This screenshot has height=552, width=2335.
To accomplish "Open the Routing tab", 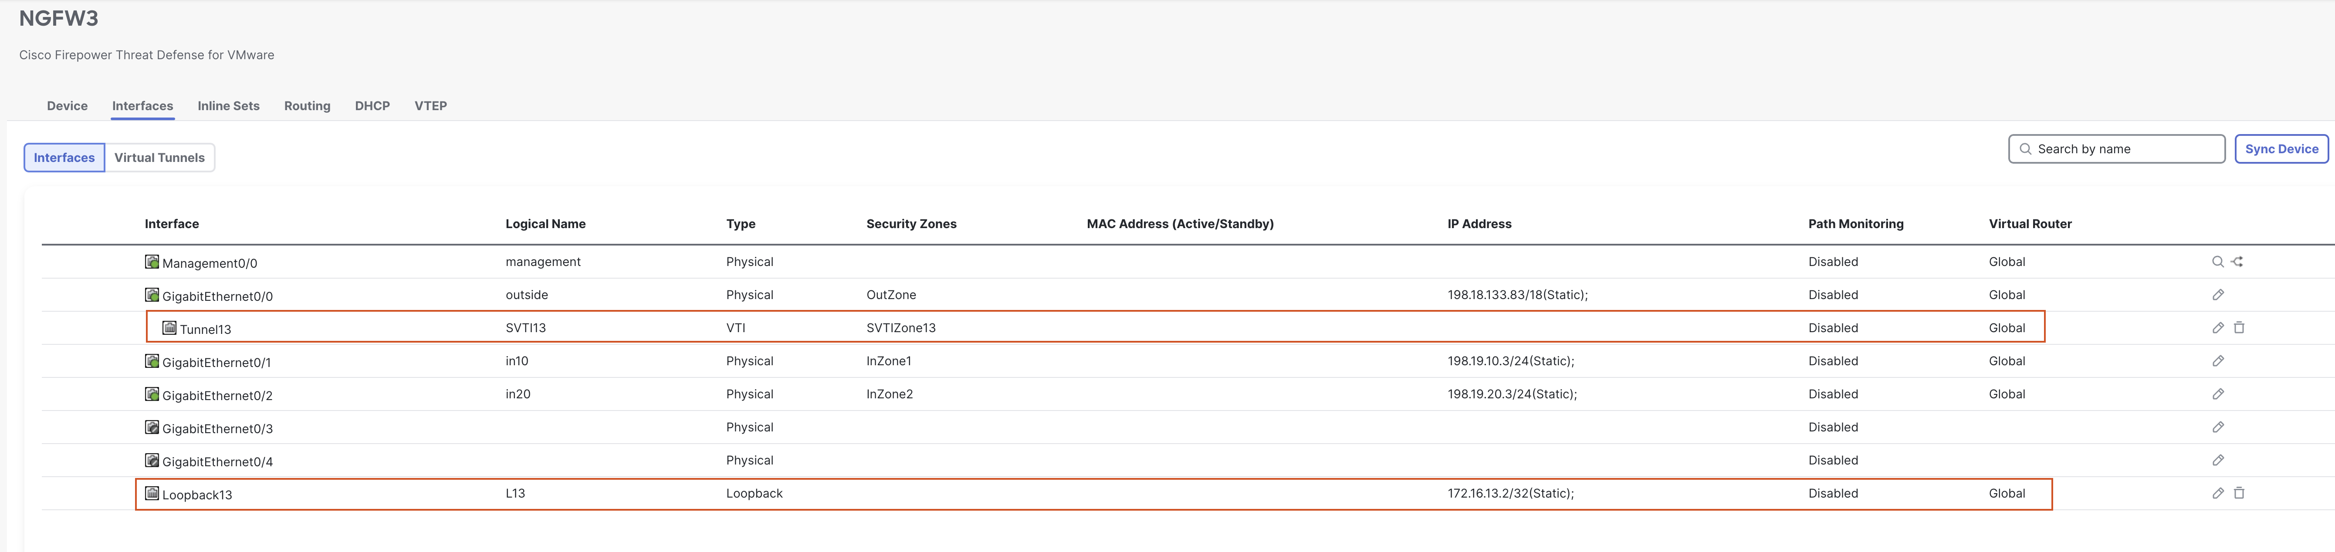I will [307, 106].
